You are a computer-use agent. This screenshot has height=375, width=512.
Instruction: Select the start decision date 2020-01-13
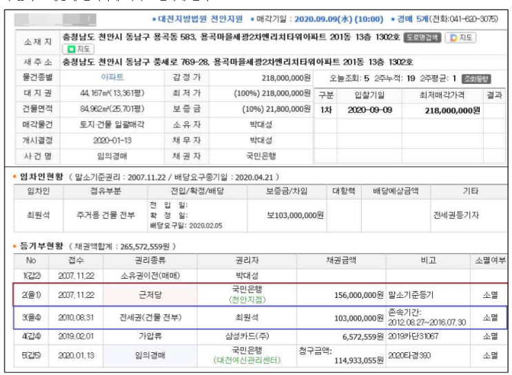click(x=112, y=140)
